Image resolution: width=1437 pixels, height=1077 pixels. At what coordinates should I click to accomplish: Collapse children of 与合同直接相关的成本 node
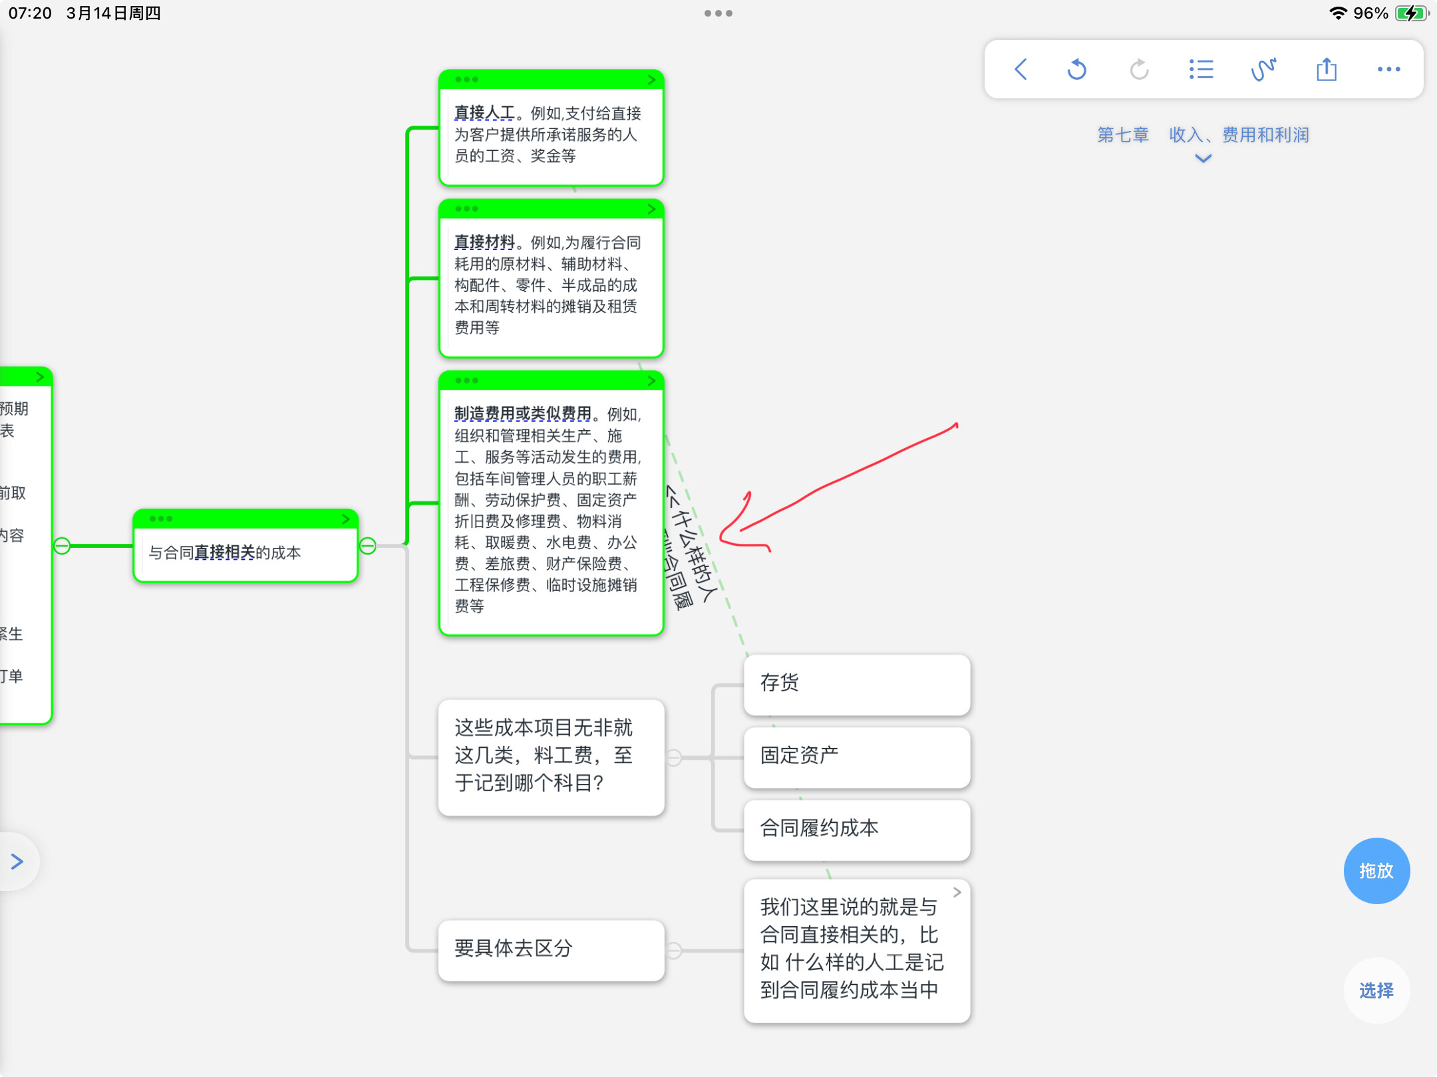pyautogui.click(x=368, y=546)
